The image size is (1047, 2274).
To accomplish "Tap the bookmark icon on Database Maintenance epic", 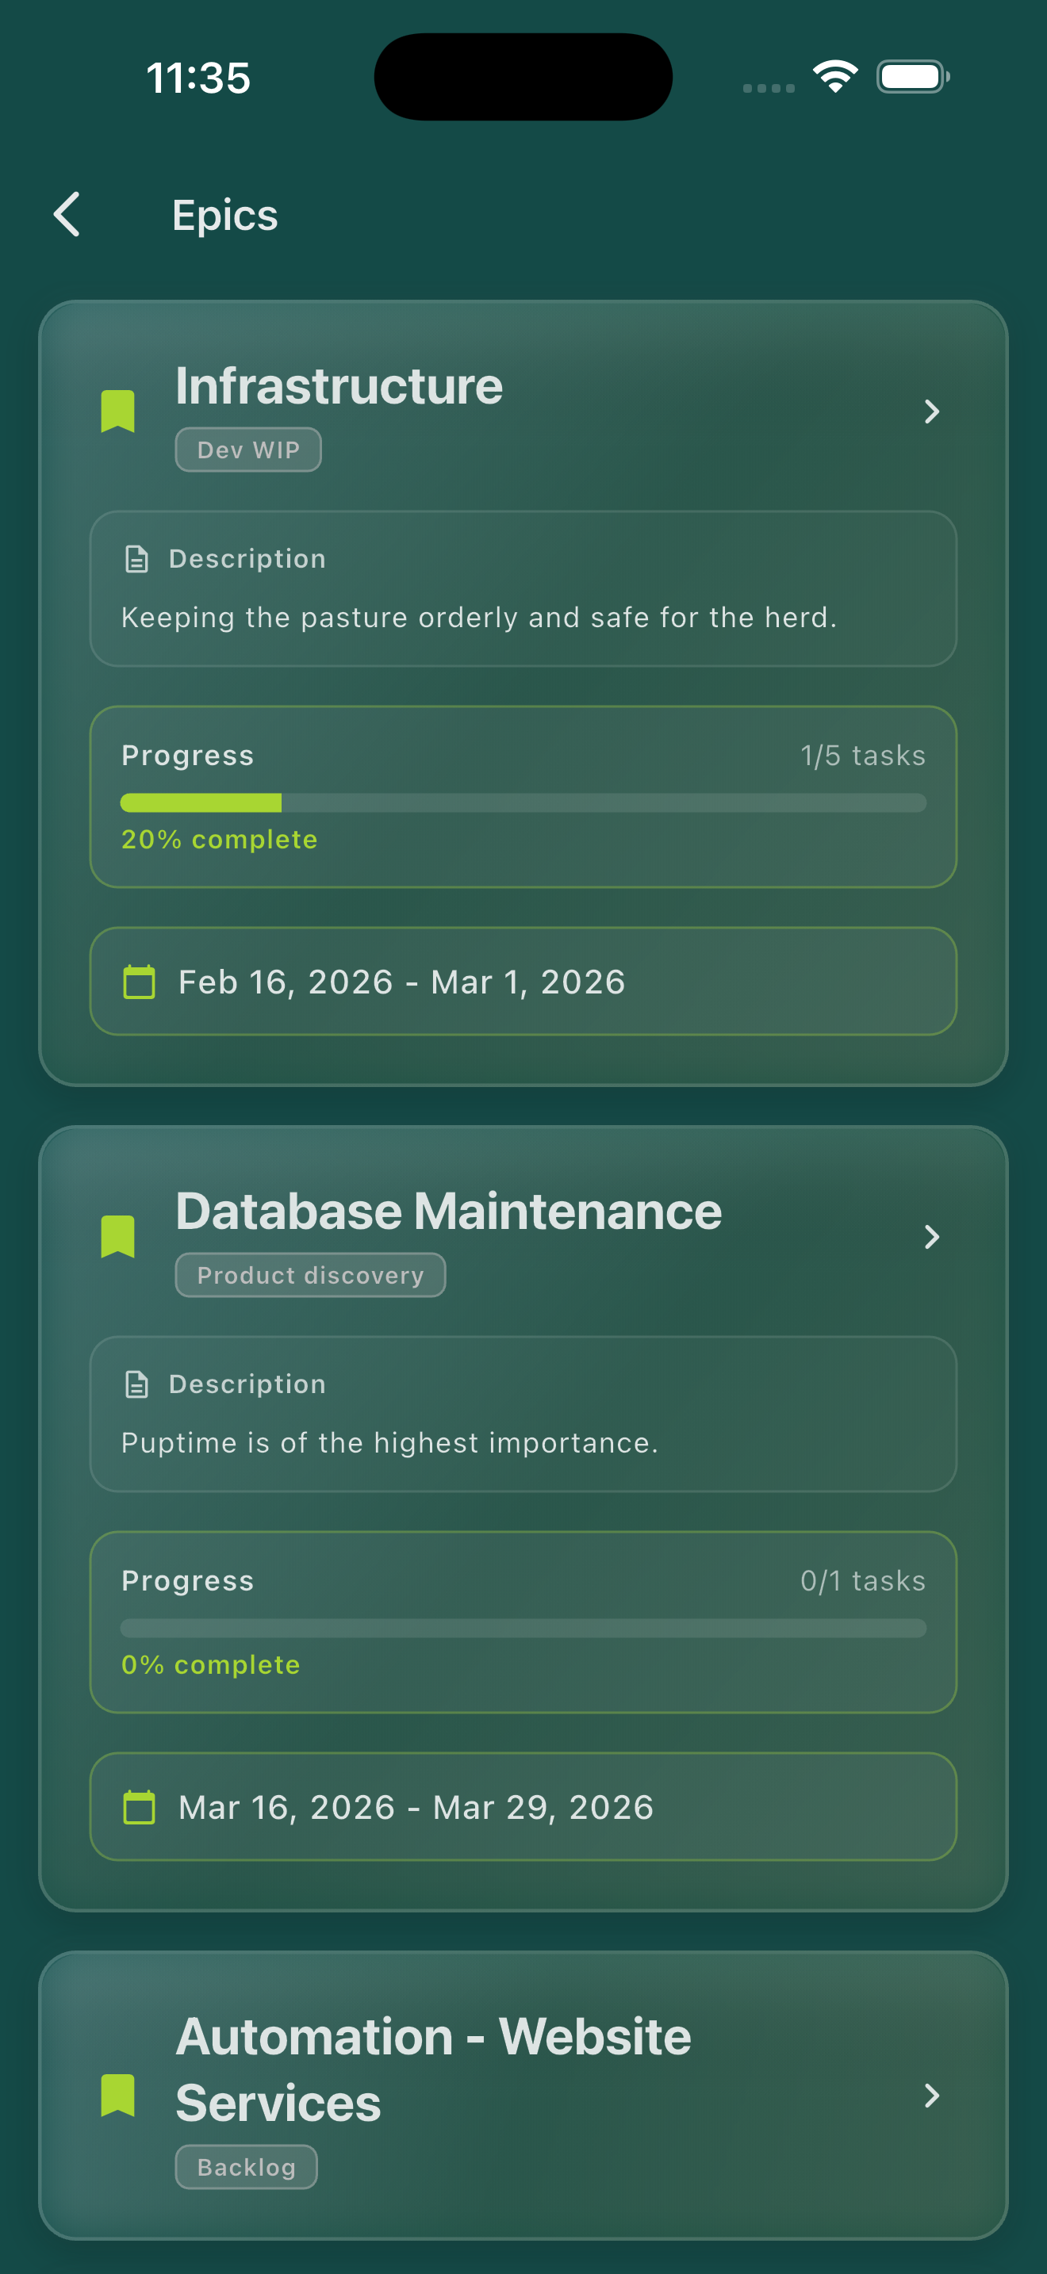I will point(119,1235).
